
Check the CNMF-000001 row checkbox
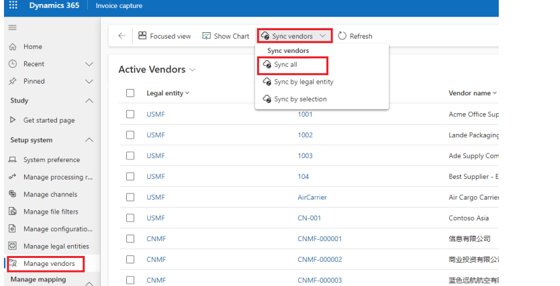coord(130,238)
